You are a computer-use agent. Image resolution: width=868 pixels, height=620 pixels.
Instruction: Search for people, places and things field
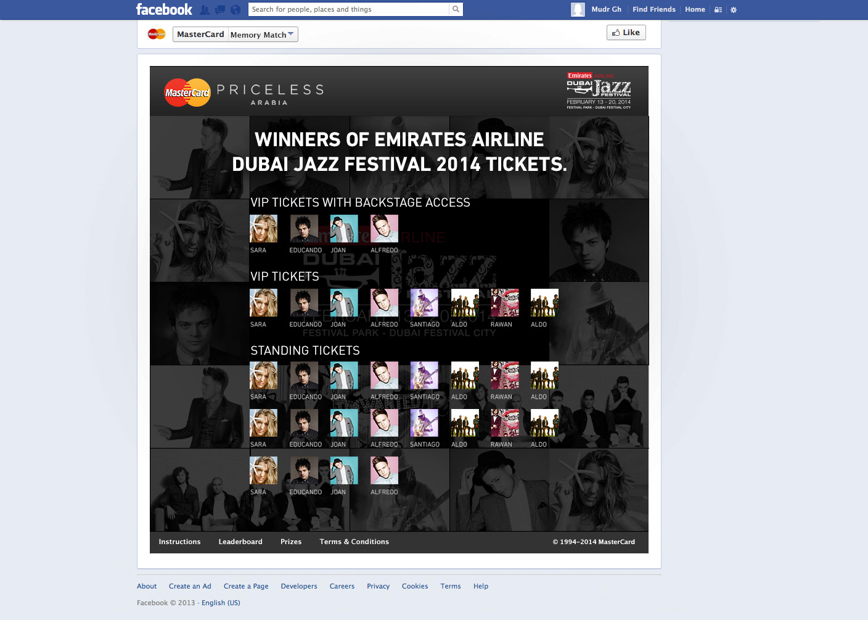349,9
